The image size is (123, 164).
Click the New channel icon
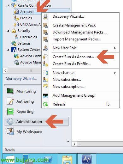(45, 73)
